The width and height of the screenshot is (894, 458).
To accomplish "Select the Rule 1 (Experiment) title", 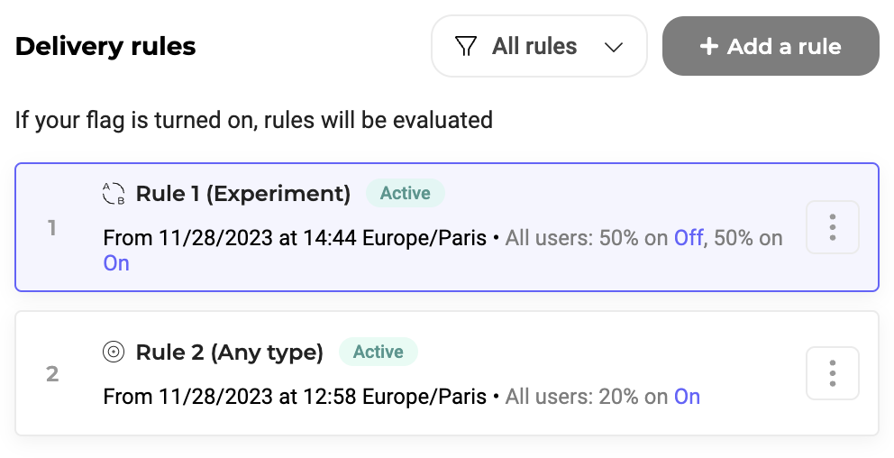I will coord(242,193).
